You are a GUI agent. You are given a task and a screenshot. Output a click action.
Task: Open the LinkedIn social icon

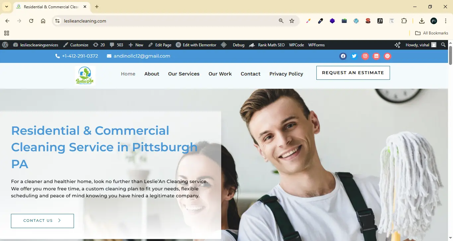pos(376,56)
